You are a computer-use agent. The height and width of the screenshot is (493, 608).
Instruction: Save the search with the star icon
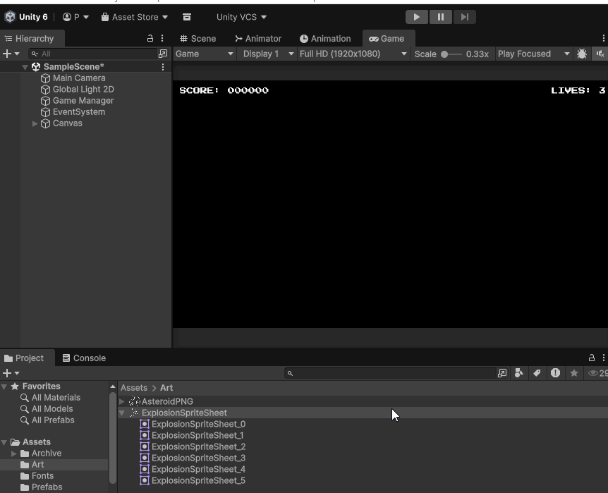pos(574,373)
